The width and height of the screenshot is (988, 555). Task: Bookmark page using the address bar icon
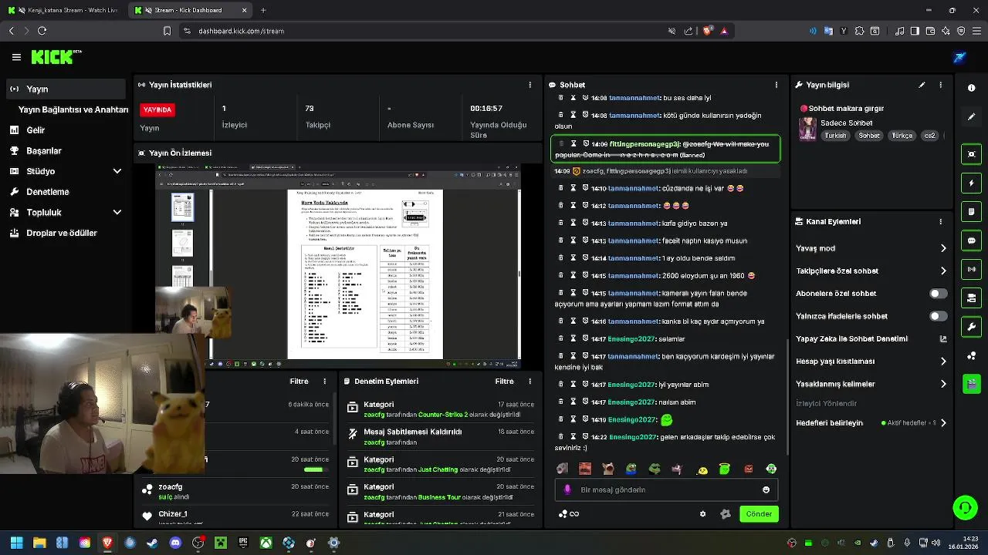click(167, 31)
